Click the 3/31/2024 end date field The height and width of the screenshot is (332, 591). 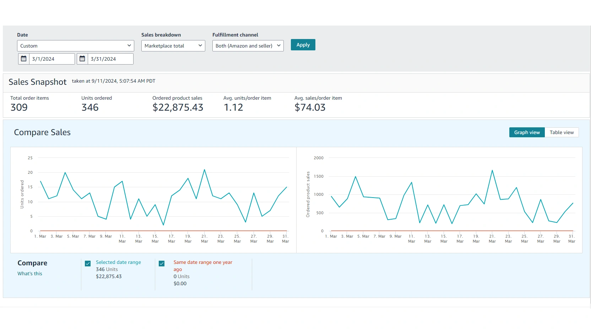pyautogui.click(x=110, y=59)
